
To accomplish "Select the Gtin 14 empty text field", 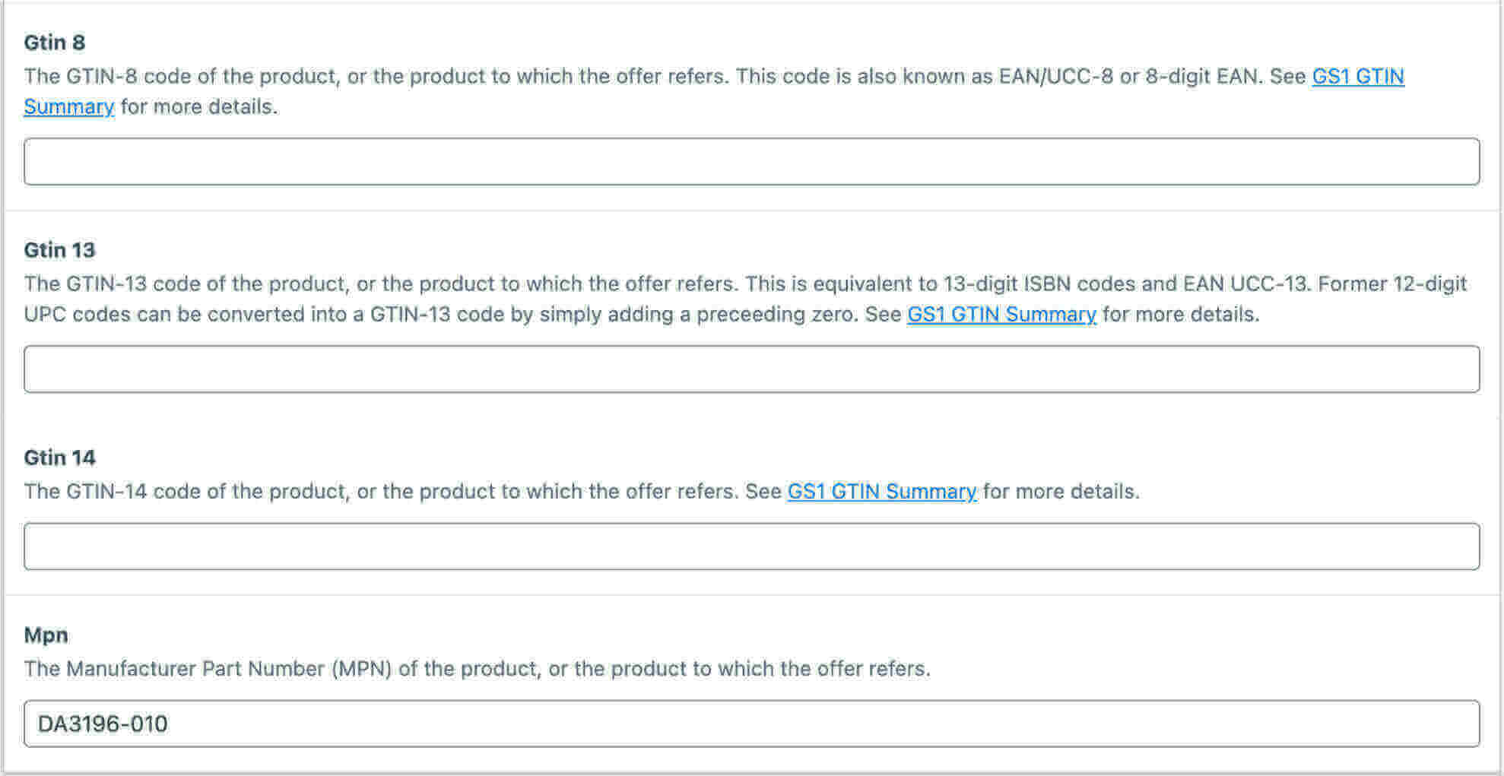I will [751, 546].
